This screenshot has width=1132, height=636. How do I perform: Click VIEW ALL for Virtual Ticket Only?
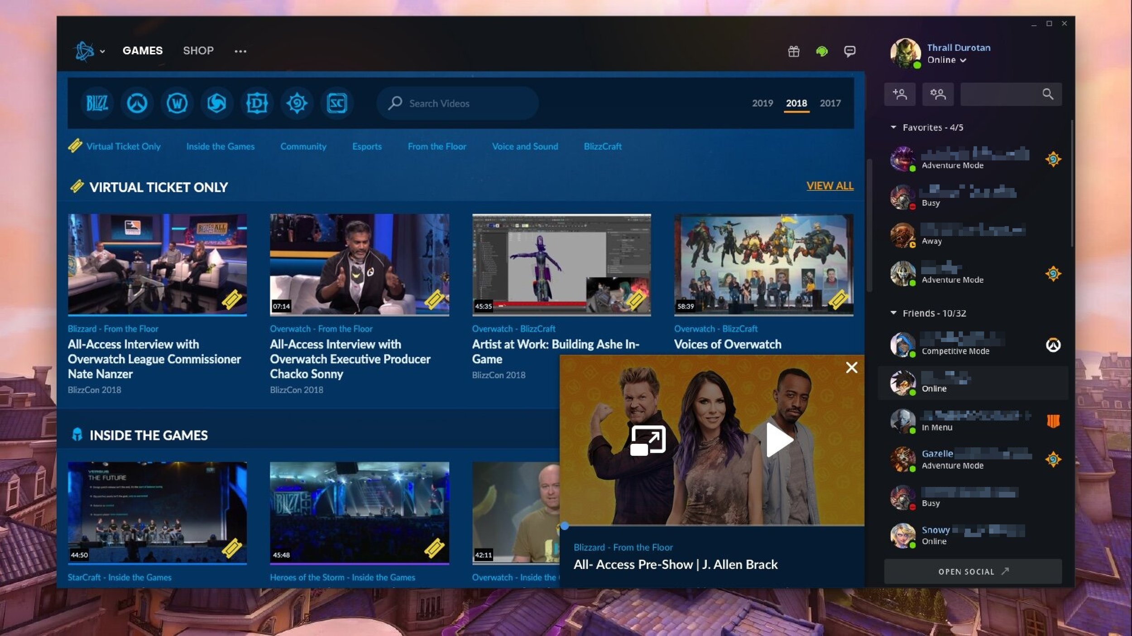[830, 185]
